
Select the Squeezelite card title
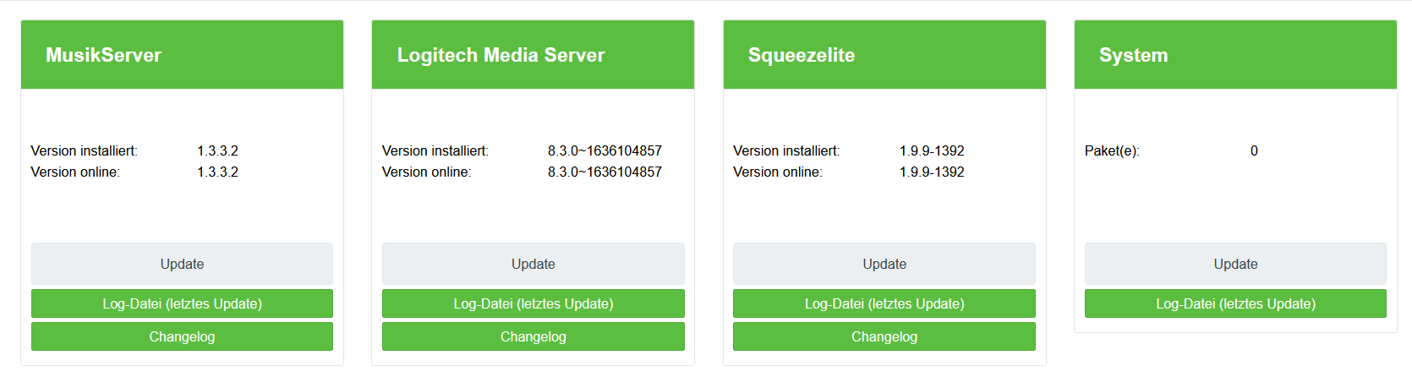[801, 55]
